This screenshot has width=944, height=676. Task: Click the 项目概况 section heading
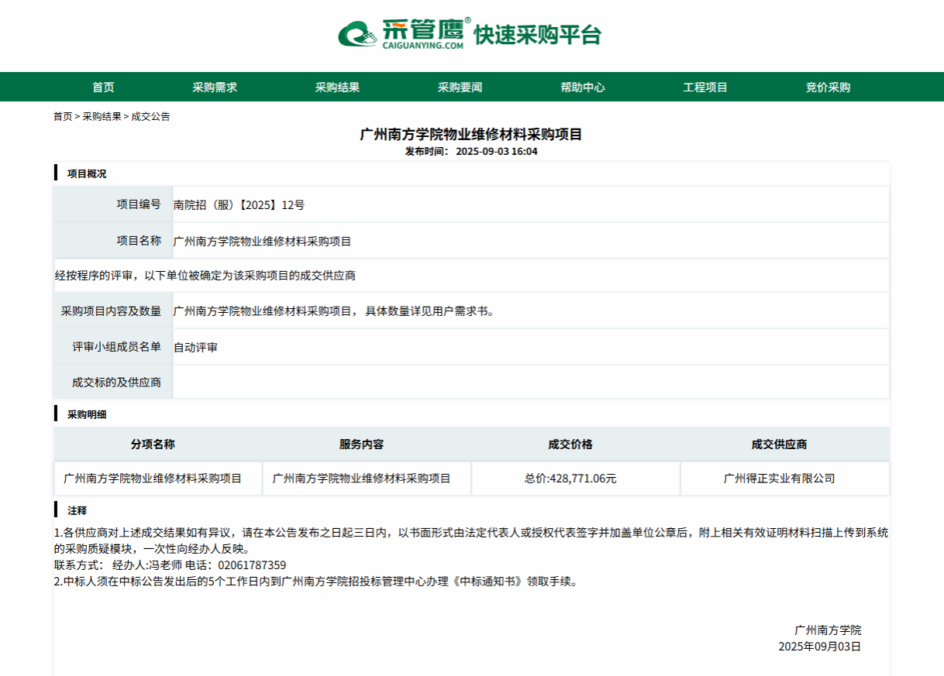coord(87,174)
